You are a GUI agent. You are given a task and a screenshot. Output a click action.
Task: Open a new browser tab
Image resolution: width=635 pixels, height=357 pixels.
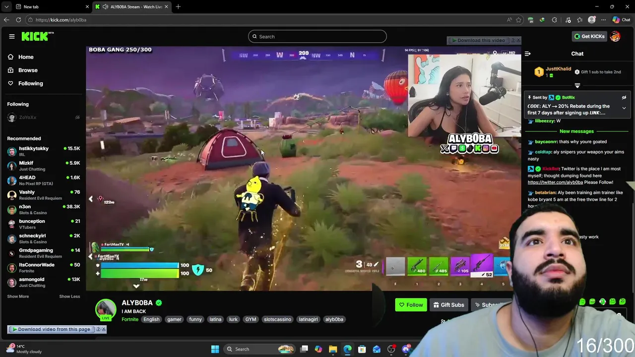coord(178,6)
